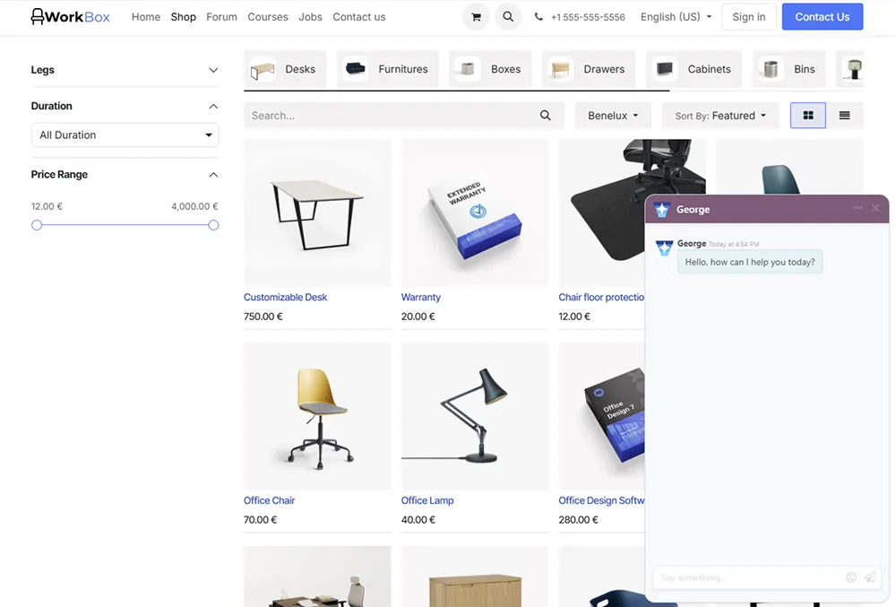Click the price range maximum slider handle
Viewport: 896px width, 607px height.
click(213, 225)
